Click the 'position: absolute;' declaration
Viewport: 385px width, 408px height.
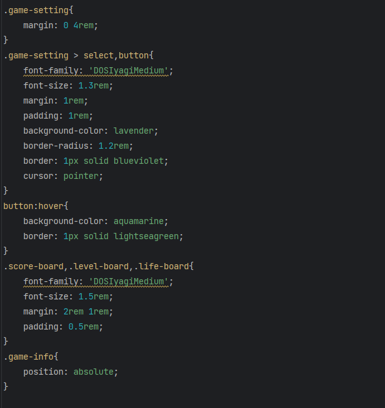[71, 372]
